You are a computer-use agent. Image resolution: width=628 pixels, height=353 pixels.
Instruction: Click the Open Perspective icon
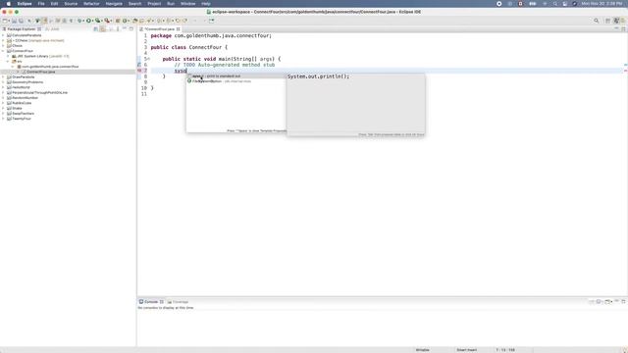(x=607, y=21)
